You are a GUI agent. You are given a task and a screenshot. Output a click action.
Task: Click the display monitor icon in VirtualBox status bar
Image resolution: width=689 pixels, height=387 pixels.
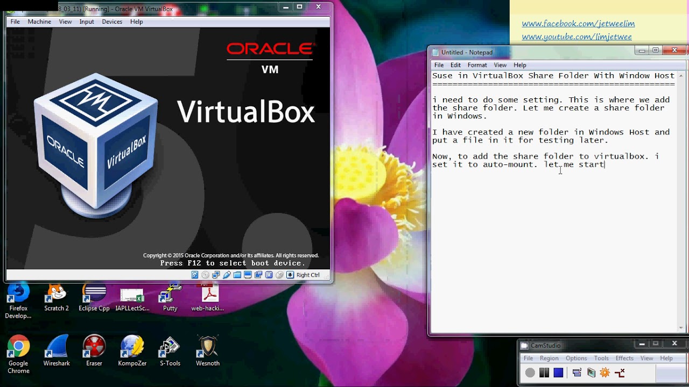[x=248, y=275]
